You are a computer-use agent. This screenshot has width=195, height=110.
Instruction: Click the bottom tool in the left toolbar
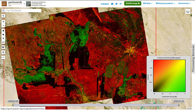click(x=3, y=58)
